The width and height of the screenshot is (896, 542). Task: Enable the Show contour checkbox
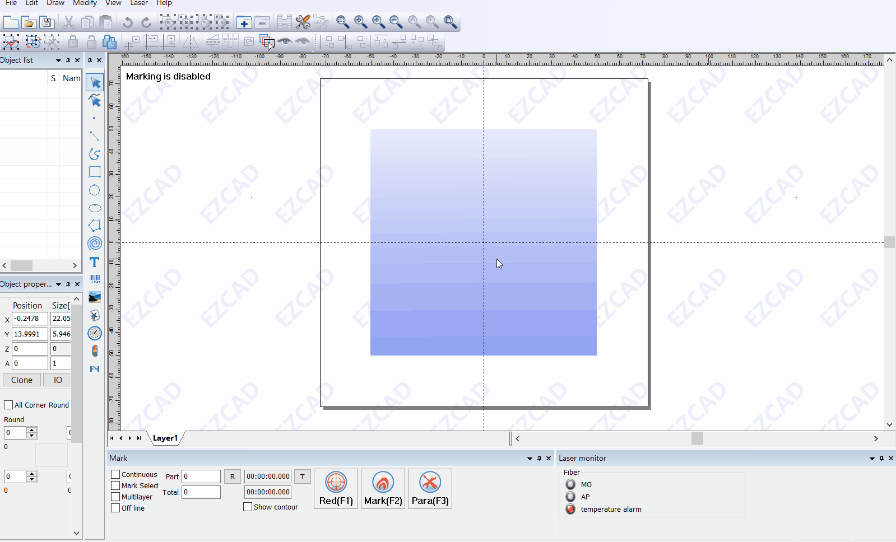(248, 507)
